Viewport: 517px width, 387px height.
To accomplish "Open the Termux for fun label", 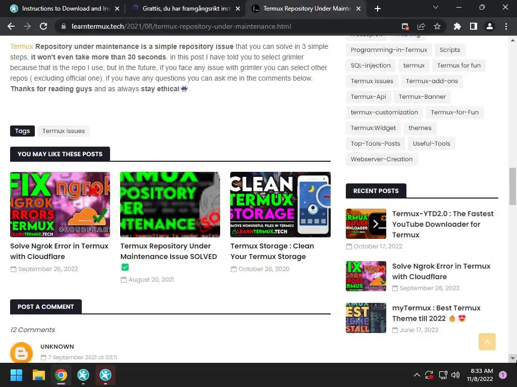I will click(458, 66).
